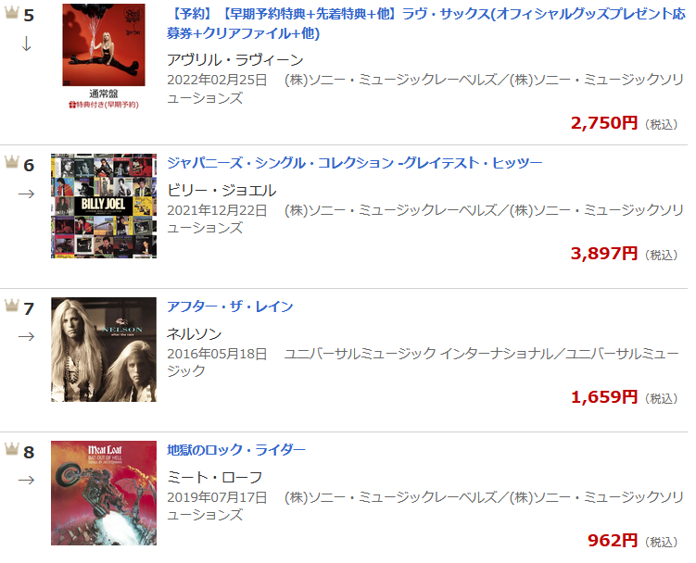Open the Avril Lavigne Love Sux album cover

tap(104, 44)
